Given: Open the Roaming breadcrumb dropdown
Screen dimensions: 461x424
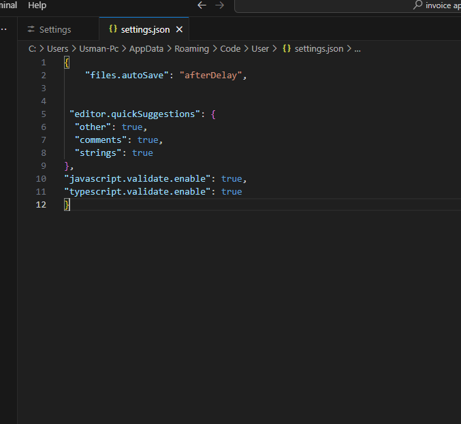Looking at the screenshot, I should click(191, 49).
